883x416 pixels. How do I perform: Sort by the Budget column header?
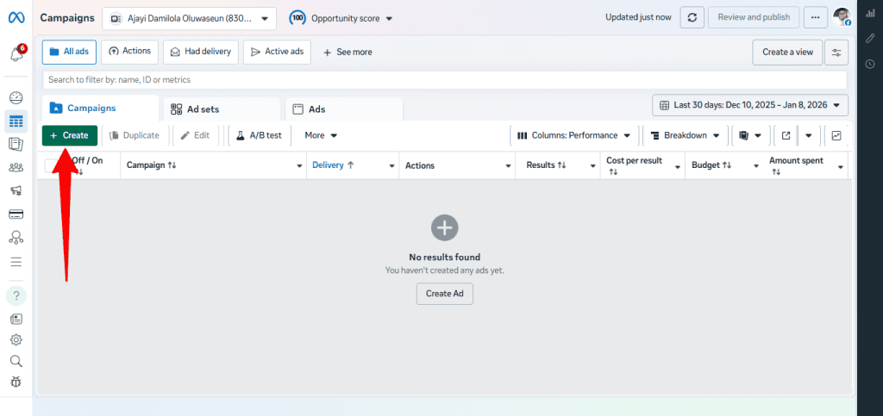(711, 165)
